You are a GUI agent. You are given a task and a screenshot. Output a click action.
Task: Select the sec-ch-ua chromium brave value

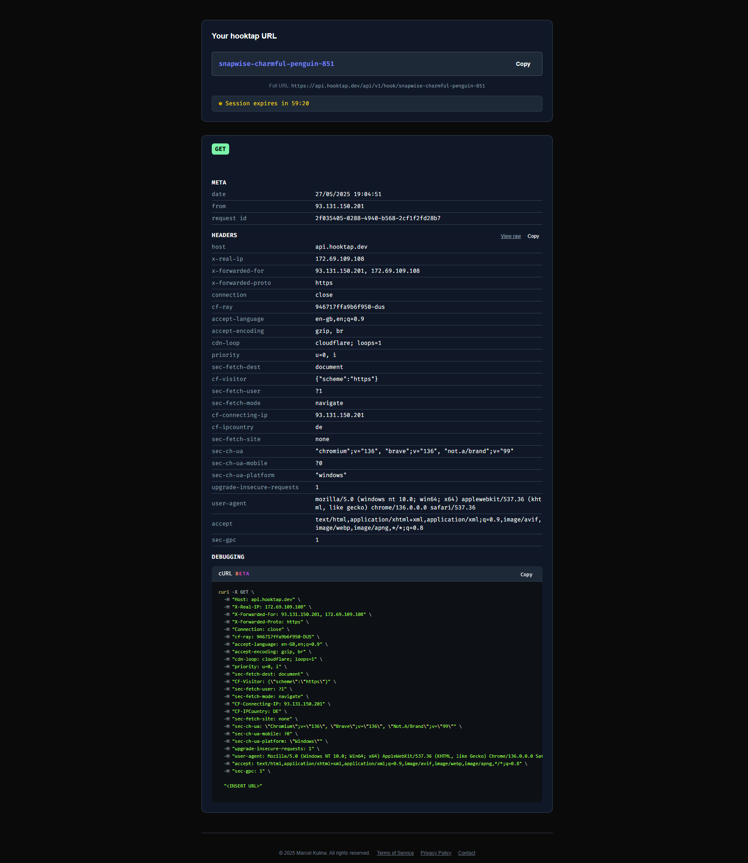pos(414,451)
